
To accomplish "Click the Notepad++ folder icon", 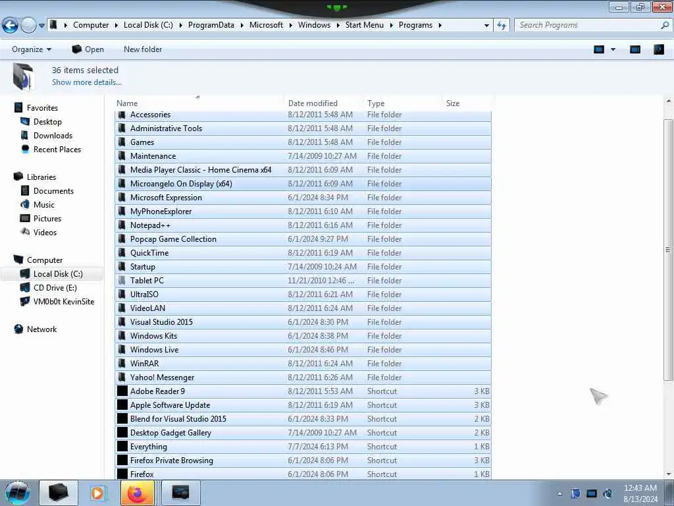I will [x=122, y=225].
